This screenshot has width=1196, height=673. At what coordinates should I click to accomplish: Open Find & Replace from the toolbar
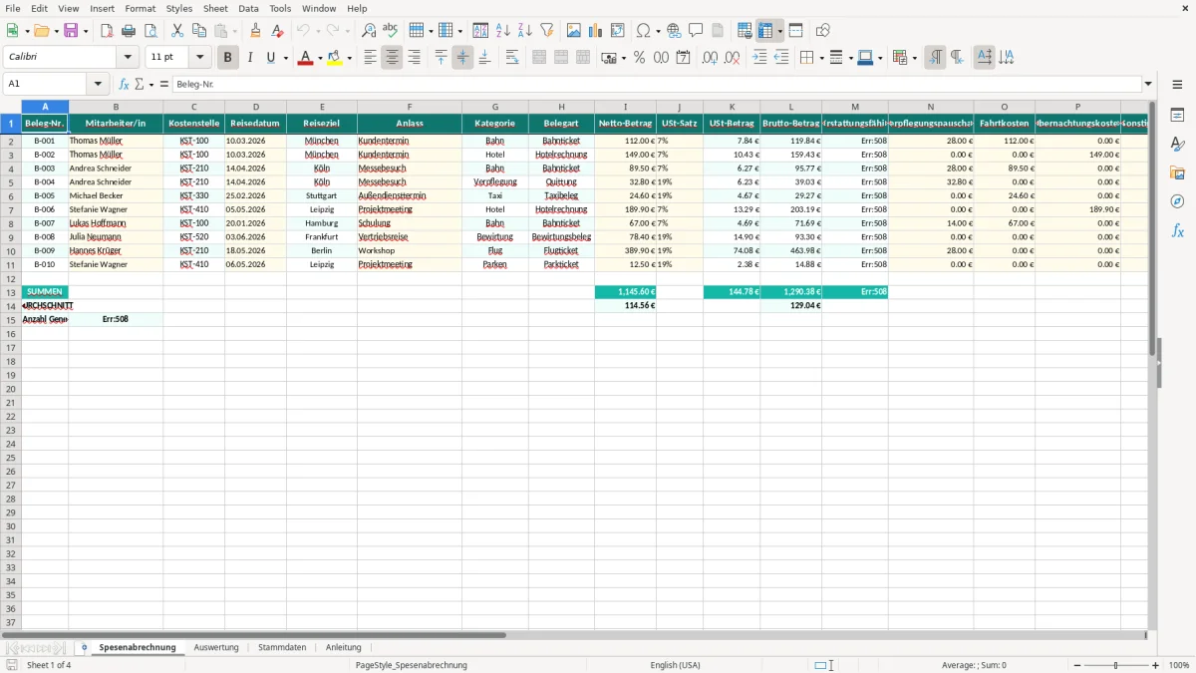pyautogui.click(x=369, y=31)
